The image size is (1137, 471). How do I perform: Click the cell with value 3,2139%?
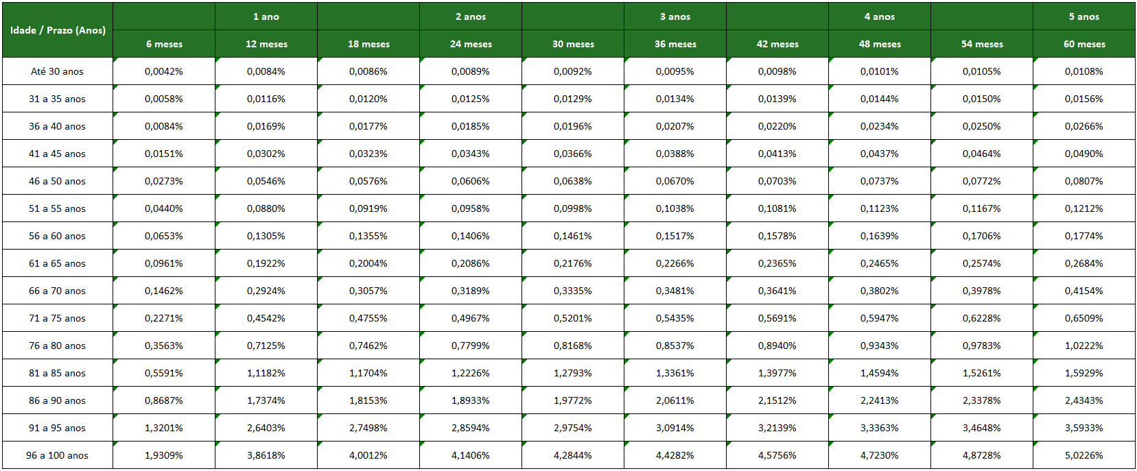click(777, 428)
